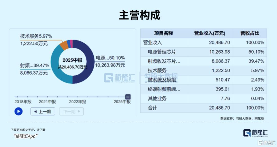Click the 上一期 previous period button
The width and height of the screenshot is (277, 147).
point(43,112)
